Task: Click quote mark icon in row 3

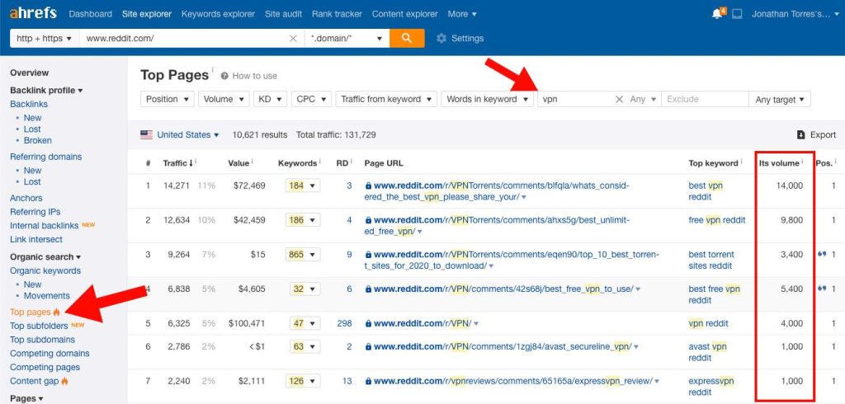Action: tap(822, 254)
